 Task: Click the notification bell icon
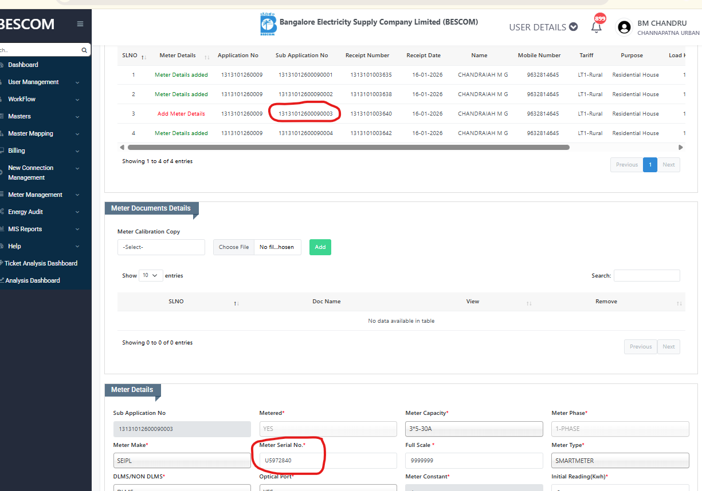tap(597, 27)
